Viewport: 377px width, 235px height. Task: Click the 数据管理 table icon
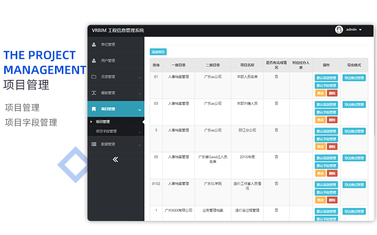tap(94, 144)
